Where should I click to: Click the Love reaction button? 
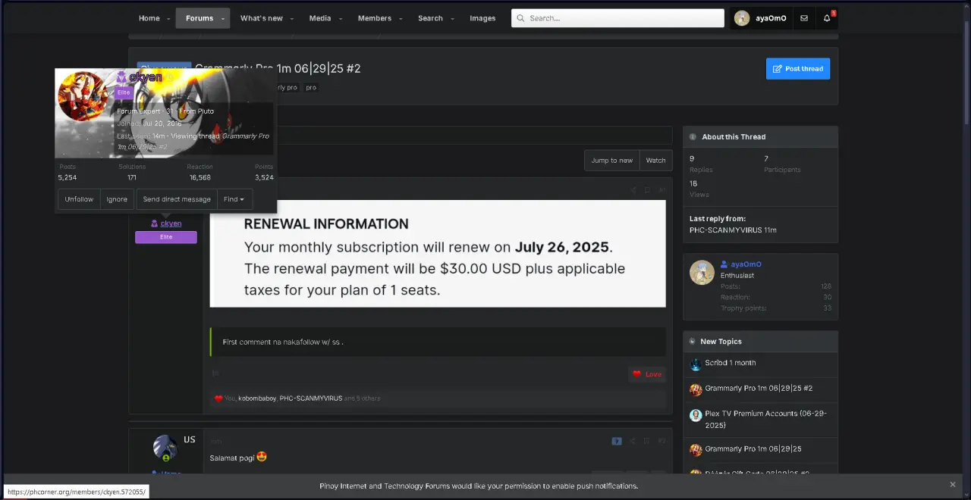click(647, 374)
